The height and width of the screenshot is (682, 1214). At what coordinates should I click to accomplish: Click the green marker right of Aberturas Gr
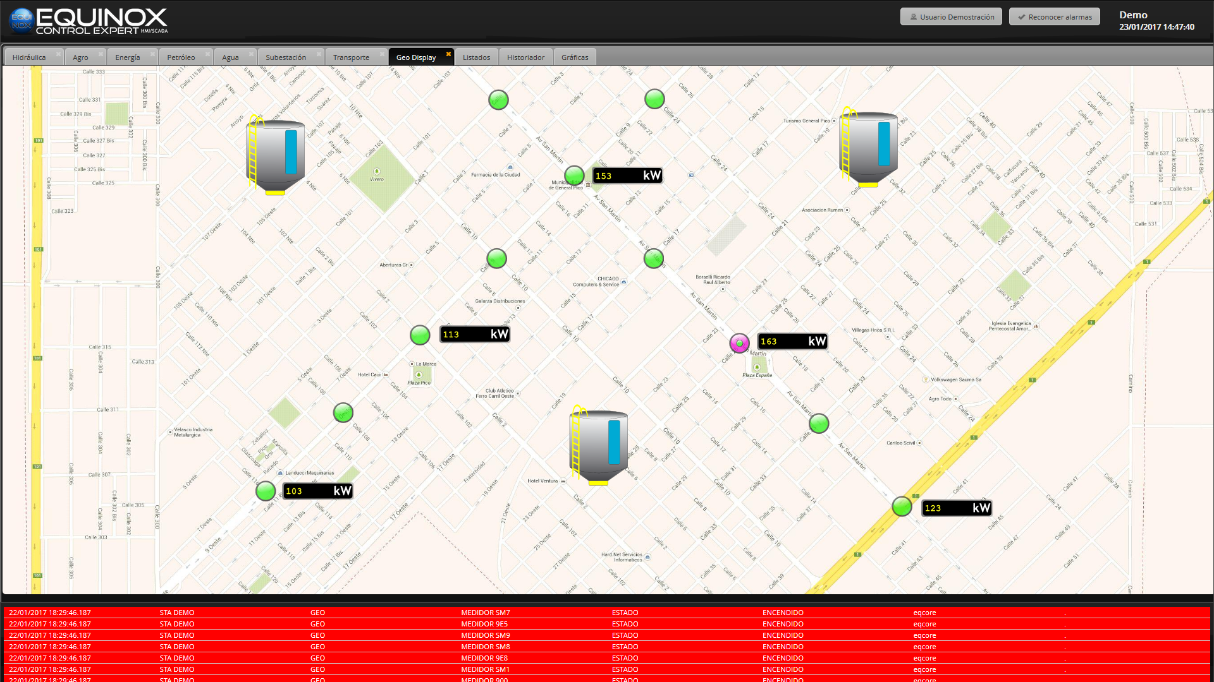tap(496, 258)
